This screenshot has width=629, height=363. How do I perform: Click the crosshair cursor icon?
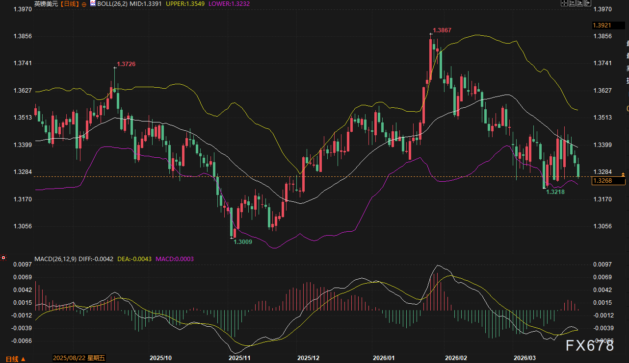pyautogui.click(x=564, y=3)
